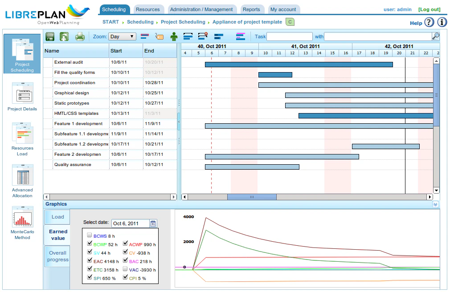
Task: Click the 'with' filter input field
Action: (378, 36)
